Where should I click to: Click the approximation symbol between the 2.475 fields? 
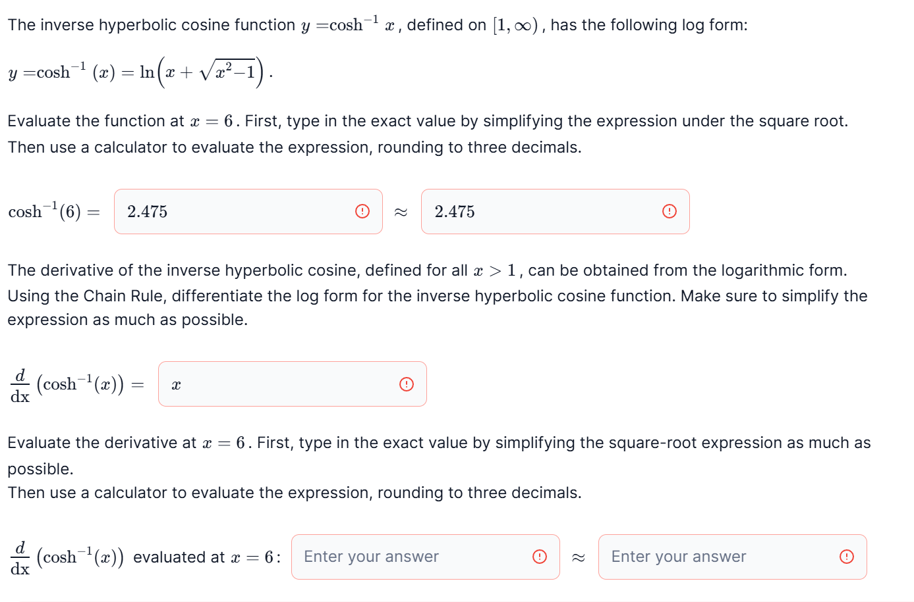pyautogui.click(x=402, y=211)
